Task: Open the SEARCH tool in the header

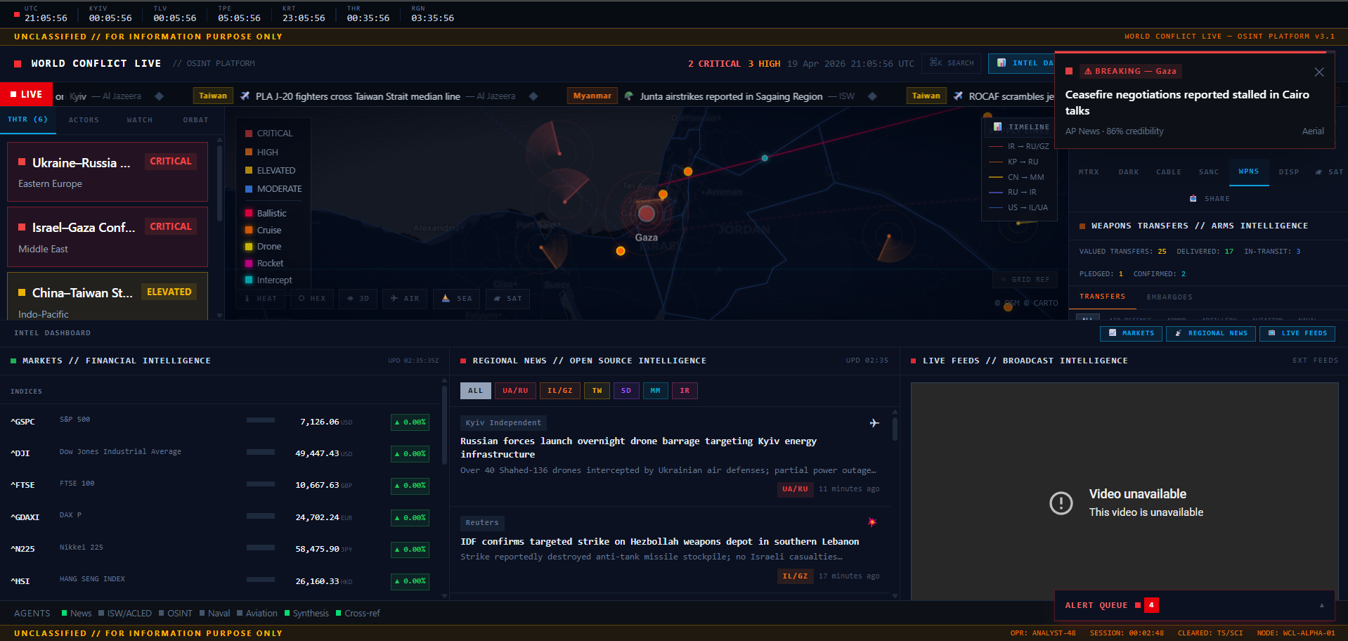Action: 951,63
